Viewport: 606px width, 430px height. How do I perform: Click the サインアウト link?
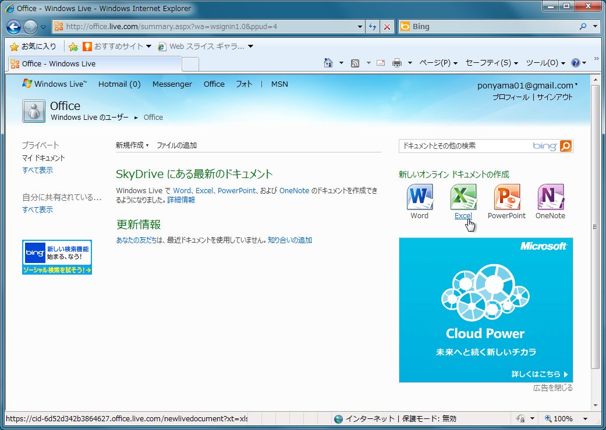coord(555,97)
